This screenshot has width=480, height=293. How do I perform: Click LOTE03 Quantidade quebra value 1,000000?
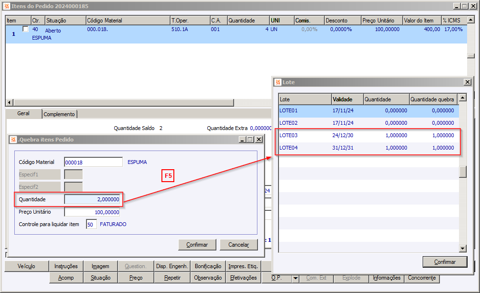[443, 135]
